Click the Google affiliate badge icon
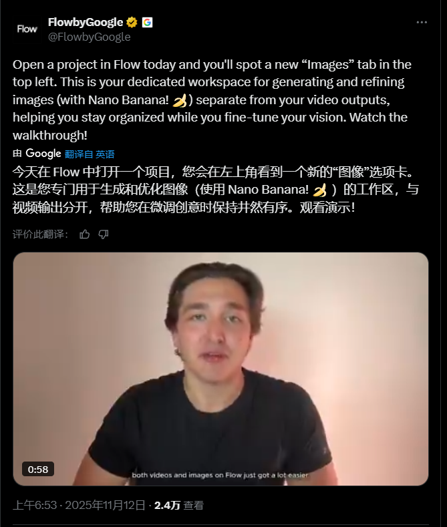Screen dimensions: 447x527 pyautogui.click(x=147, y=23)
